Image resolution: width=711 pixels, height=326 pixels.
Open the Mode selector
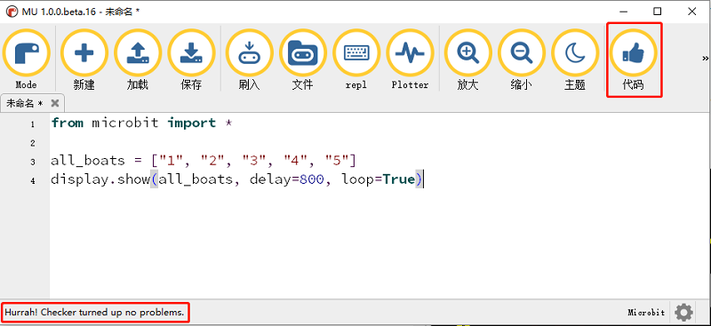tap(27, 60)
